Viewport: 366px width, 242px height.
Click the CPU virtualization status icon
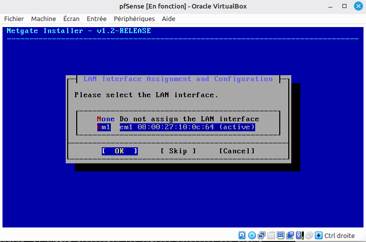(300, 235)
